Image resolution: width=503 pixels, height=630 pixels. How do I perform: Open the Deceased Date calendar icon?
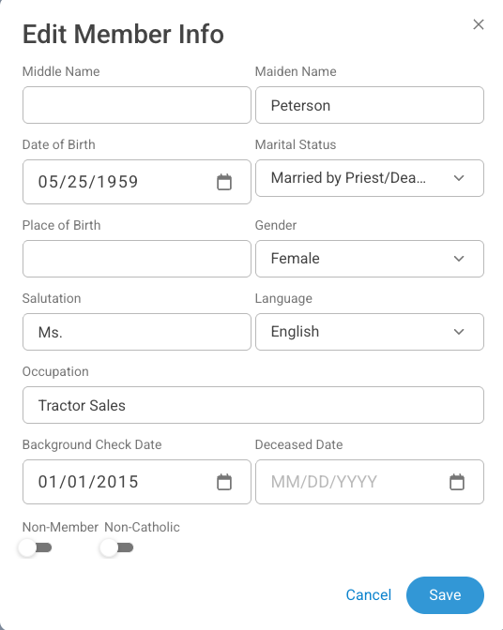457,482
